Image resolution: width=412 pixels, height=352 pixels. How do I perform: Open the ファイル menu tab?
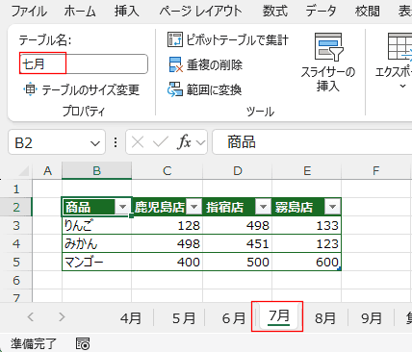[x=29, y=12]
